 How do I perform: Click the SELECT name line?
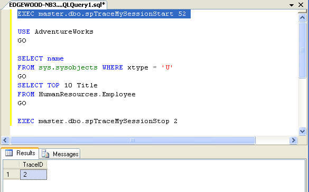click(41, 58)
